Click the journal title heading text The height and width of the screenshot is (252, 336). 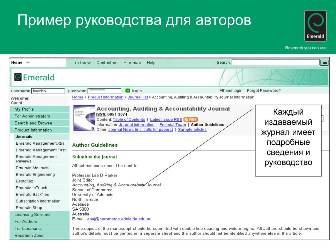pos(163,109)
